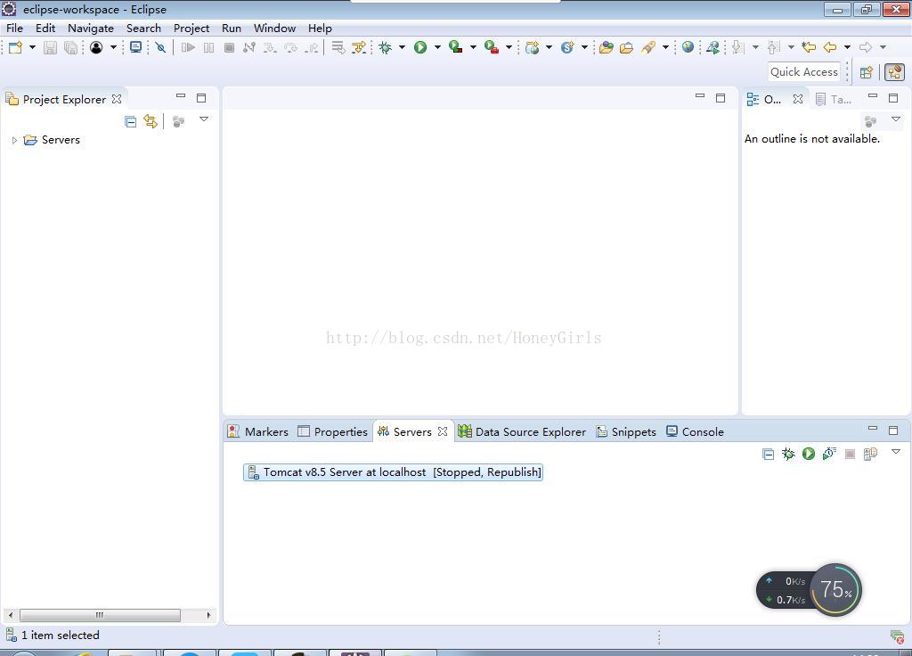The height and width of the screenshot is (656, 912).
Task: Click the New wizard toolbar icon
Action: 15,47
